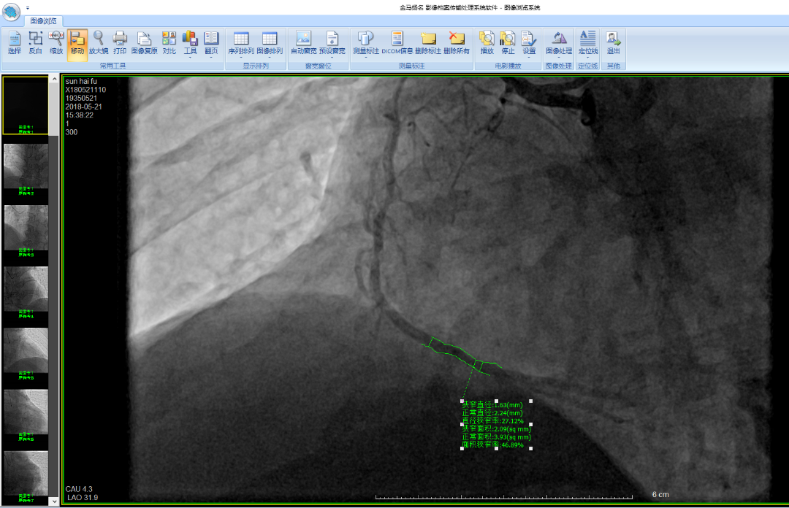Viewport: 789px width, 508px height.
Task: Click the thumbnail strip scroll-up arrow
Action: tap(54, 80)
